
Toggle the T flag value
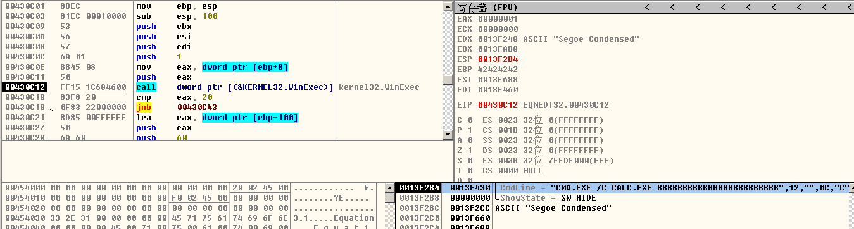point(469,171)
